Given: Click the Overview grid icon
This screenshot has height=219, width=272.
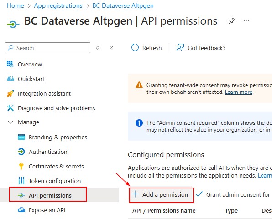Looking at the screenshot, I should 10,64.
